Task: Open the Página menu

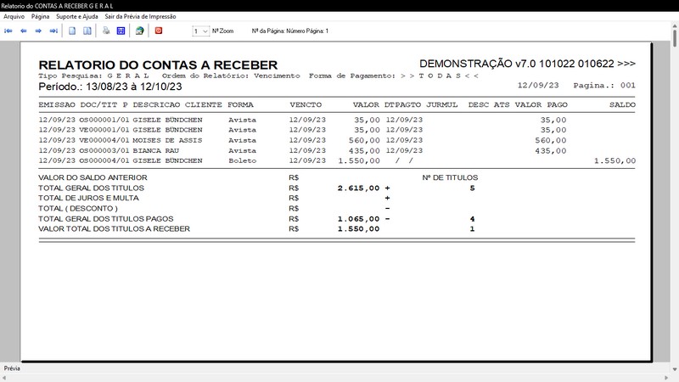Action: click(40, 16)
